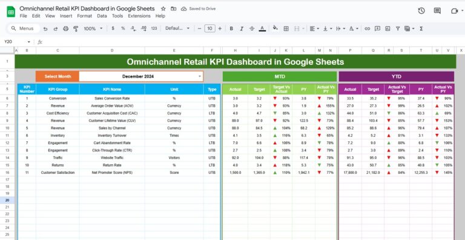This screenshot has width=465, height=240.
Task: Click the Undo arrow in the toolbar
Action: [x=45, y=28]
